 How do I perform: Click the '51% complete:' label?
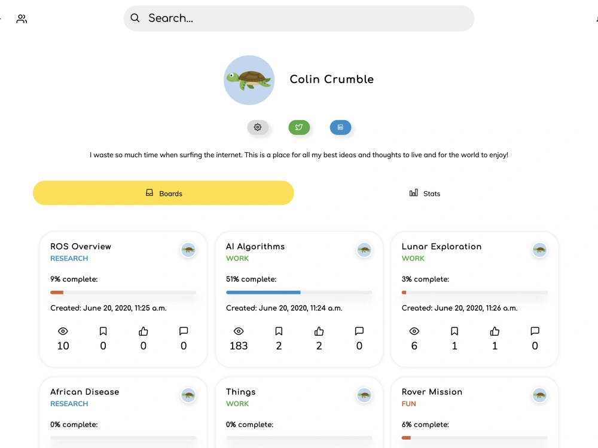(x=251, y=279)
